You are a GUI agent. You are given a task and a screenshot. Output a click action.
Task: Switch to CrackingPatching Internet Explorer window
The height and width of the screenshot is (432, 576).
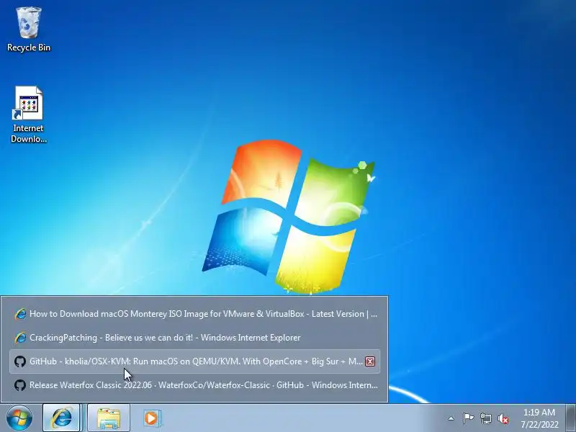point(195,338)
